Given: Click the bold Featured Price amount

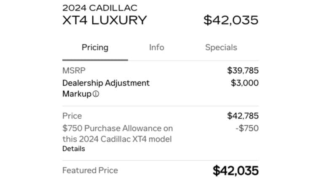Looking at the screenshot, I should tap(236, 170).
